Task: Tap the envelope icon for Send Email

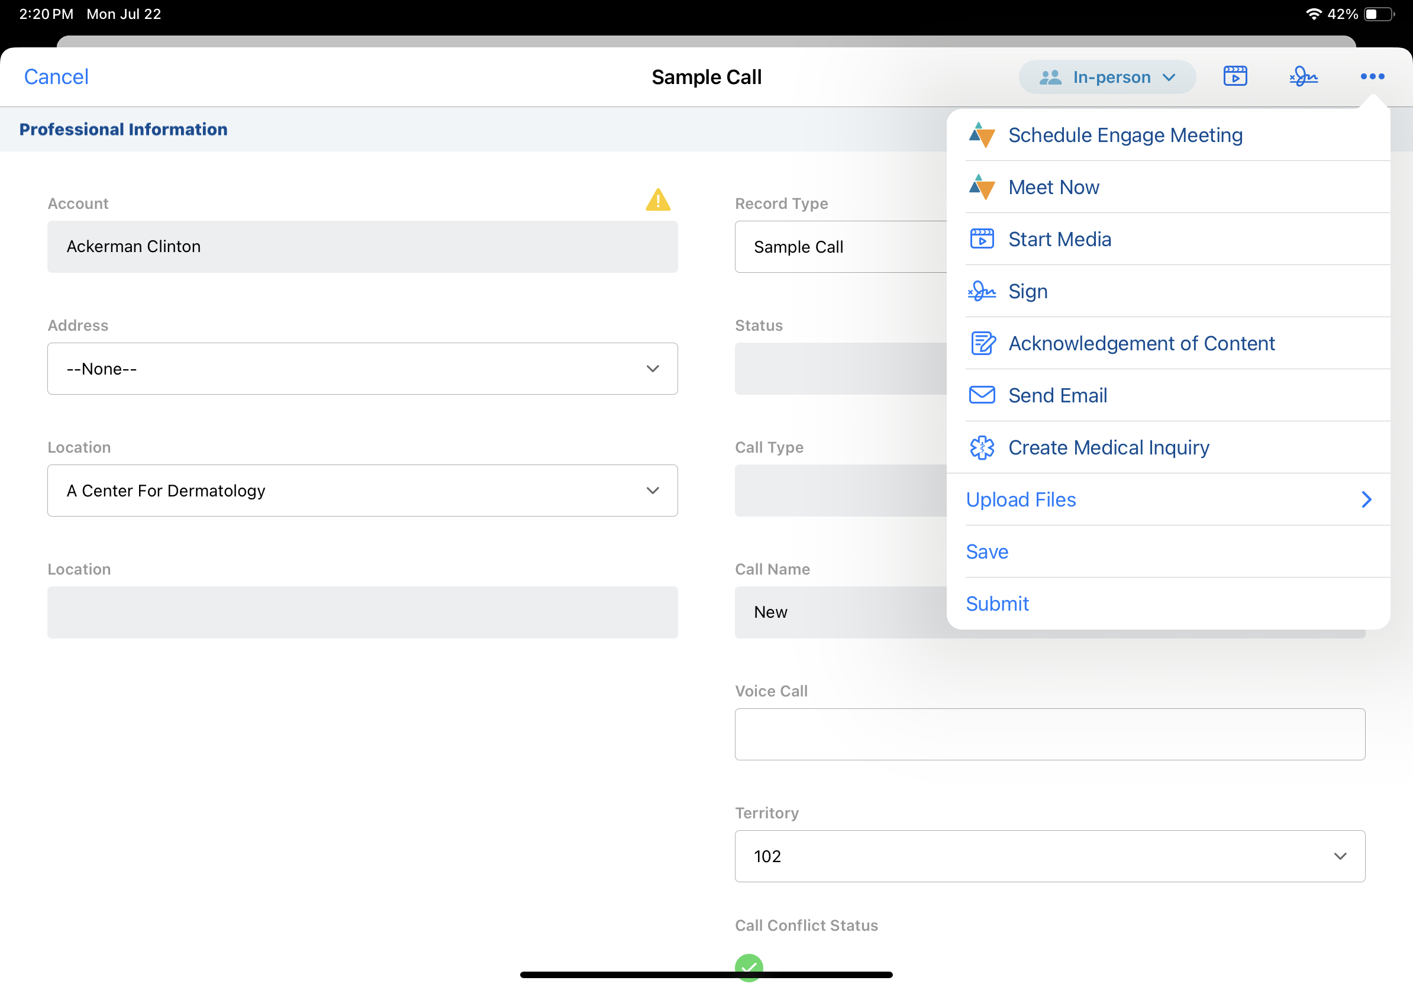Action: (x=982, y=395)
